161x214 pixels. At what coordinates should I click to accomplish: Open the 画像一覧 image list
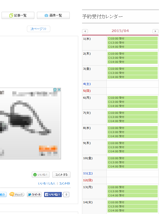click(x=53, y=15)
